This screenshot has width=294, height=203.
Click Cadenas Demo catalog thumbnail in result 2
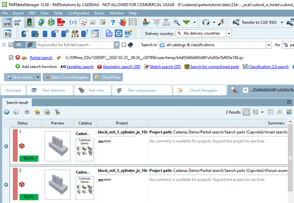click(x=85, y=188)
